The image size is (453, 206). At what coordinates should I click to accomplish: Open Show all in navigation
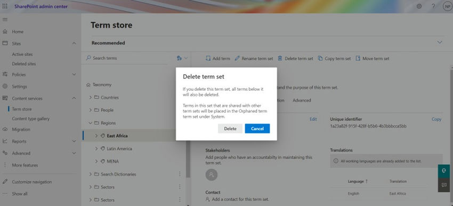point(20,194)
